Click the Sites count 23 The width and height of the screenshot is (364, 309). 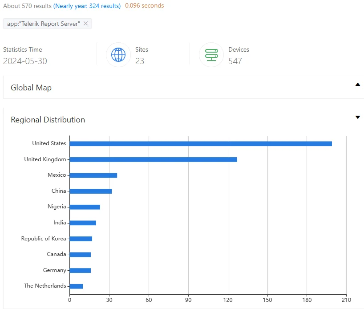(140, 61)
